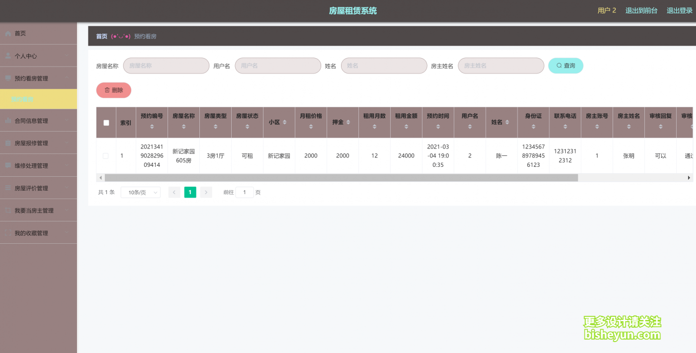
Task: Click 退出登录 to log out
Action: coord(680,10)
